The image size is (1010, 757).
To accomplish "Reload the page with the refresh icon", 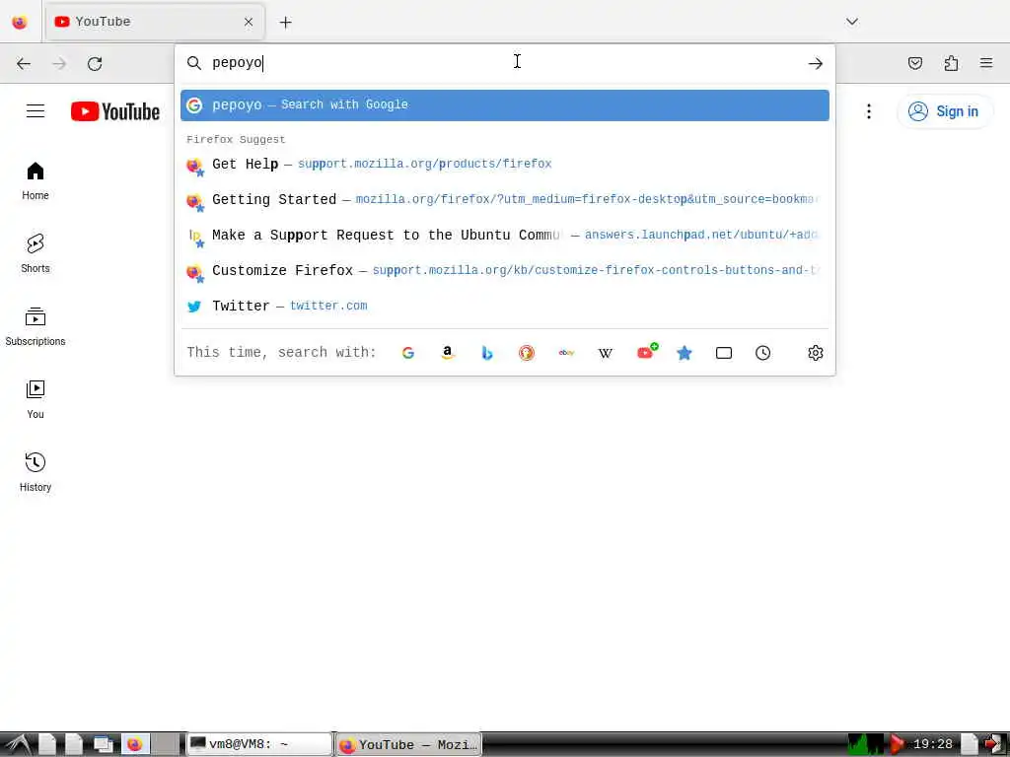I will (x=95, y=64).
